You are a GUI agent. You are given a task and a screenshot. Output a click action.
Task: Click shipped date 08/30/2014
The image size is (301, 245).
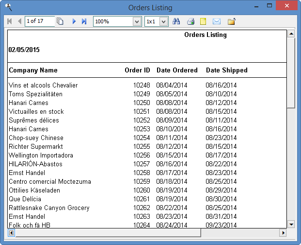221,199
